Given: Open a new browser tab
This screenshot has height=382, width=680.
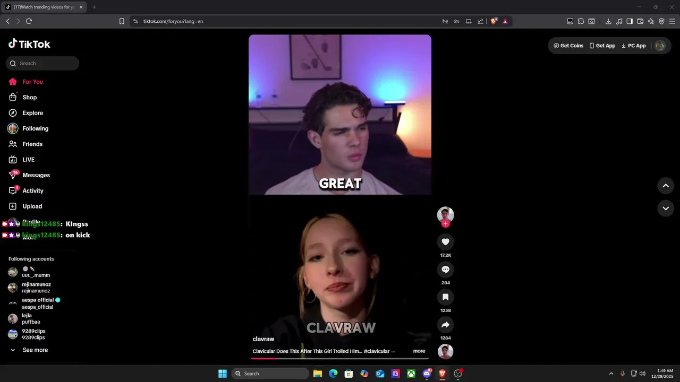Looking at the screenshot, I should [x=94, y=7].
